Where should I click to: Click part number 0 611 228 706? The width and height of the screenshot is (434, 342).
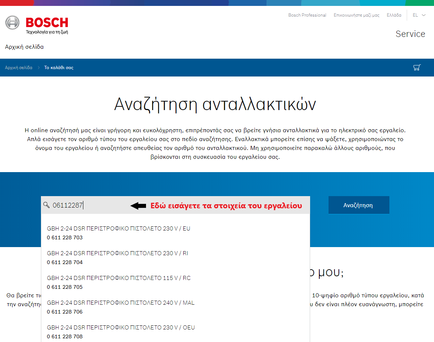(x=65, y=312)
